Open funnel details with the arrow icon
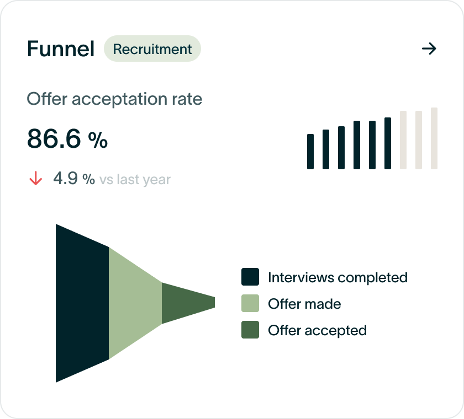This screenshot has width=464, height=419. tap(429, 49)
